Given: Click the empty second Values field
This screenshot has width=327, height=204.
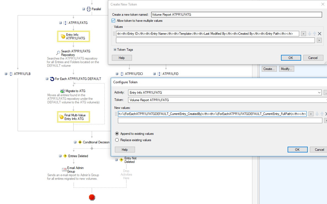Looking at the screenshot, I should click(x=215, y=40).
